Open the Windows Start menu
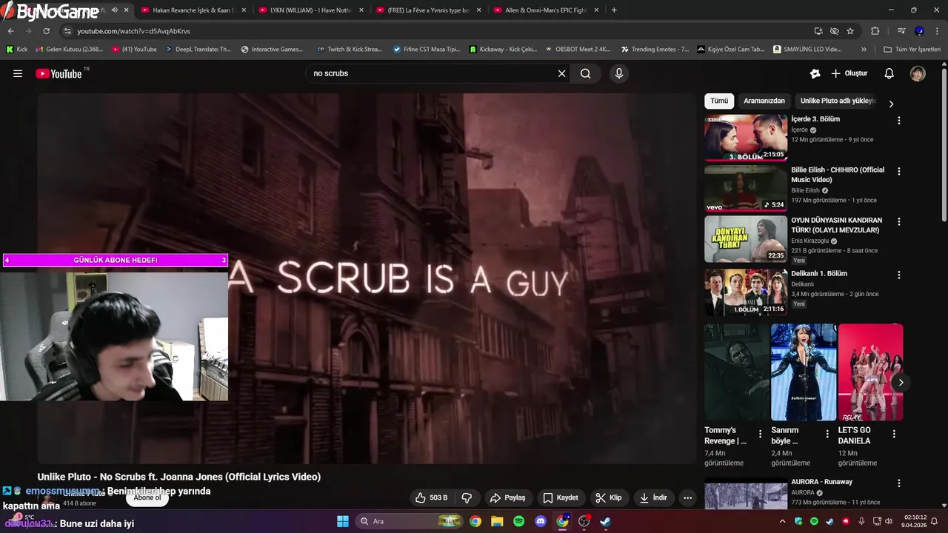 343,521
